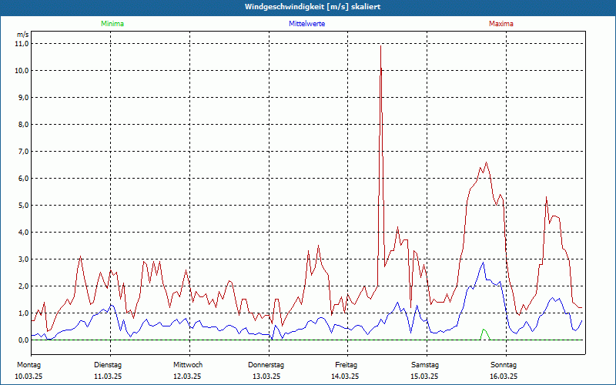This screenshot has width=616, height=385.
Task: Click the 11,0 y-axis value
Action: (x=22, y=44)
